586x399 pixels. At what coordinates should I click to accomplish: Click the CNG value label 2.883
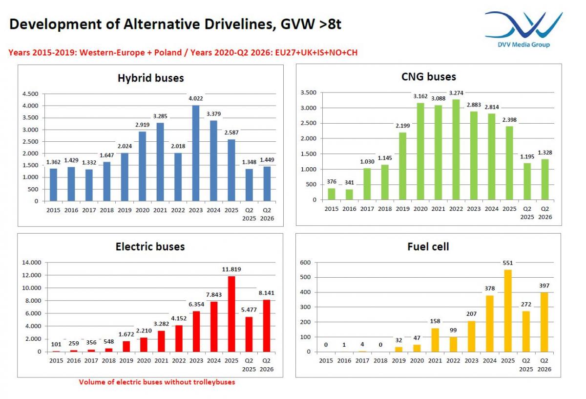pyautogui.click(x=474, y=106)
